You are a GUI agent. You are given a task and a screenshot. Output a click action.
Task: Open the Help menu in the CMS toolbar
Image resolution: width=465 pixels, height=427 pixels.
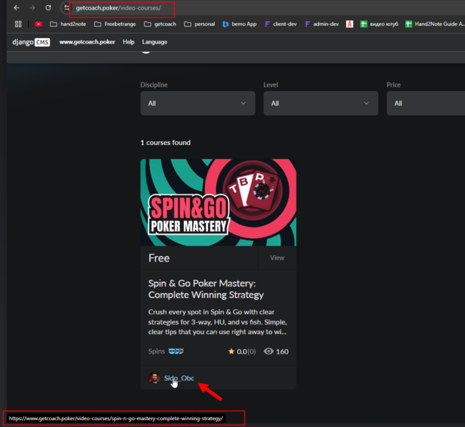129,42
